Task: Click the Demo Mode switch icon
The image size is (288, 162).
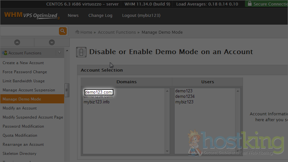Action: tap(81, 52)
